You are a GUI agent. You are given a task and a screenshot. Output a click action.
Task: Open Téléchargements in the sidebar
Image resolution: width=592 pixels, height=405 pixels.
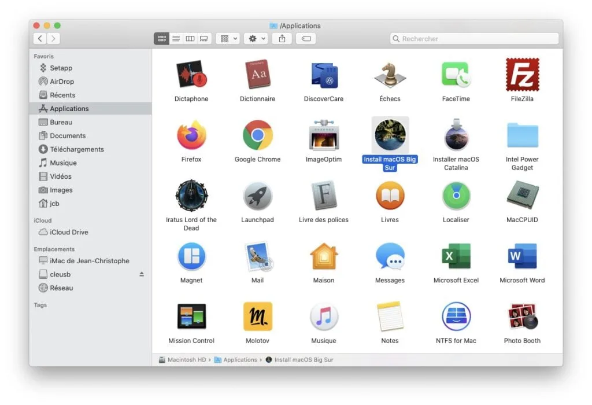(91, 149)
